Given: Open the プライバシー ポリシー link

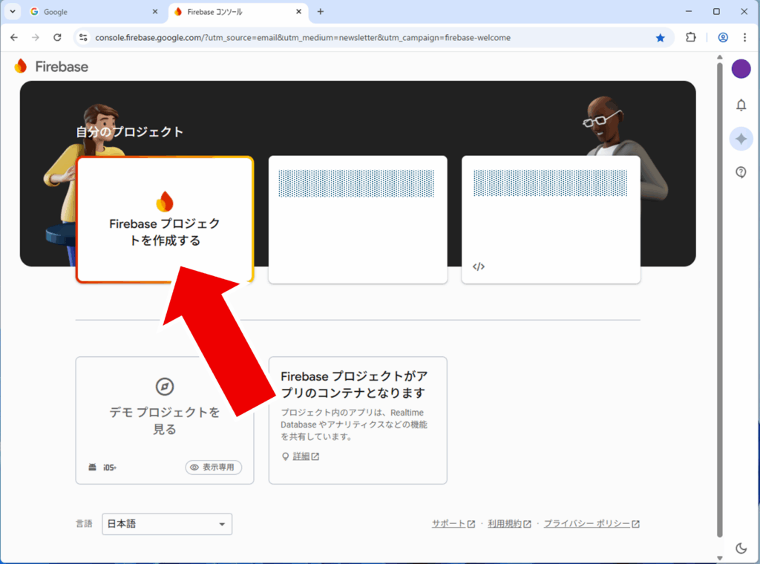Looking at the screenshot, I should coord(592,524).
